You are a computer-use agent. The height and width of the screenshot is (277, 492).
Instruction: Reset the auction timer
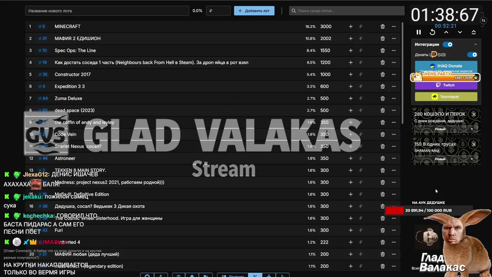(432, 32)
